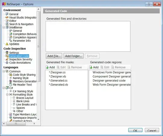Open the Spaces formatting page
The image size is (163, 136).
[x=21, y=108]
